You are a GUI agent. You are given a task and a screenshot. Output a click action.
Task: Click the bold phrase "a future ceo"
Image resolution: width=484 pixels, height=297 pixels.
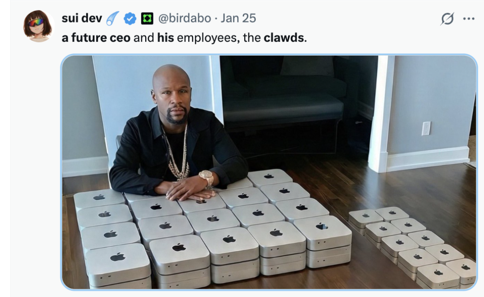point(96,38)
